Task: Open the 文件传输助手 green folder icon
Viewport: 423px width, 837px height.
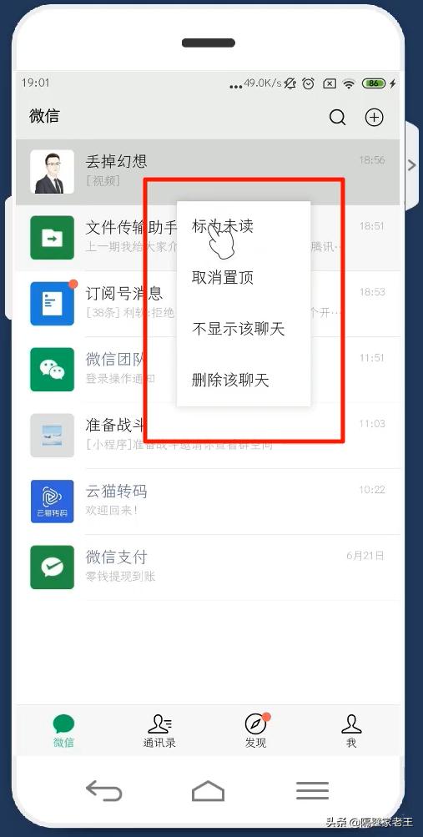Action: 53,238
